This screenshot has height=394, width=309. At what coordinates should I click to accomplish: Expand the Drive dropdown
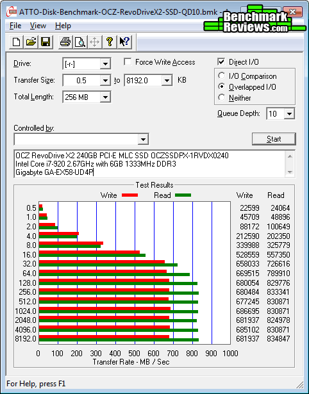105,64
